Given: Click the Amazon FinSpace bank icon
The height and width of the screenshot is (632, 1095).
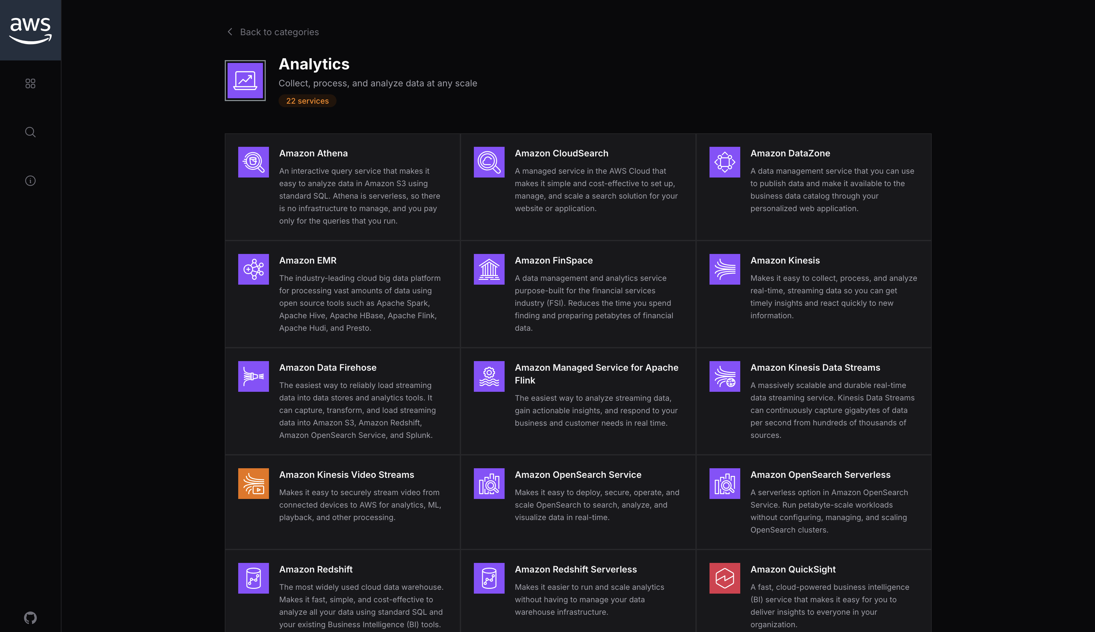Looking at the screenshot, I should (489, 269).
